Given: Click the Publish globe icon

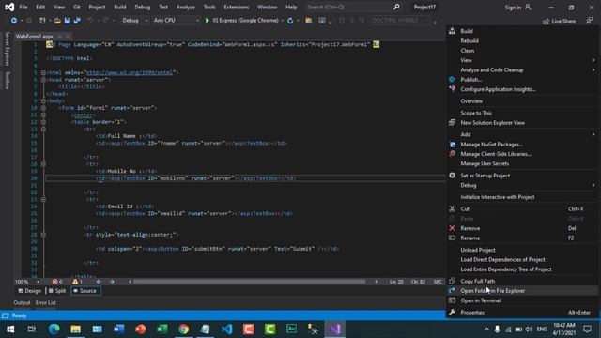Looking at the screenshot, I should coord(453,79).
